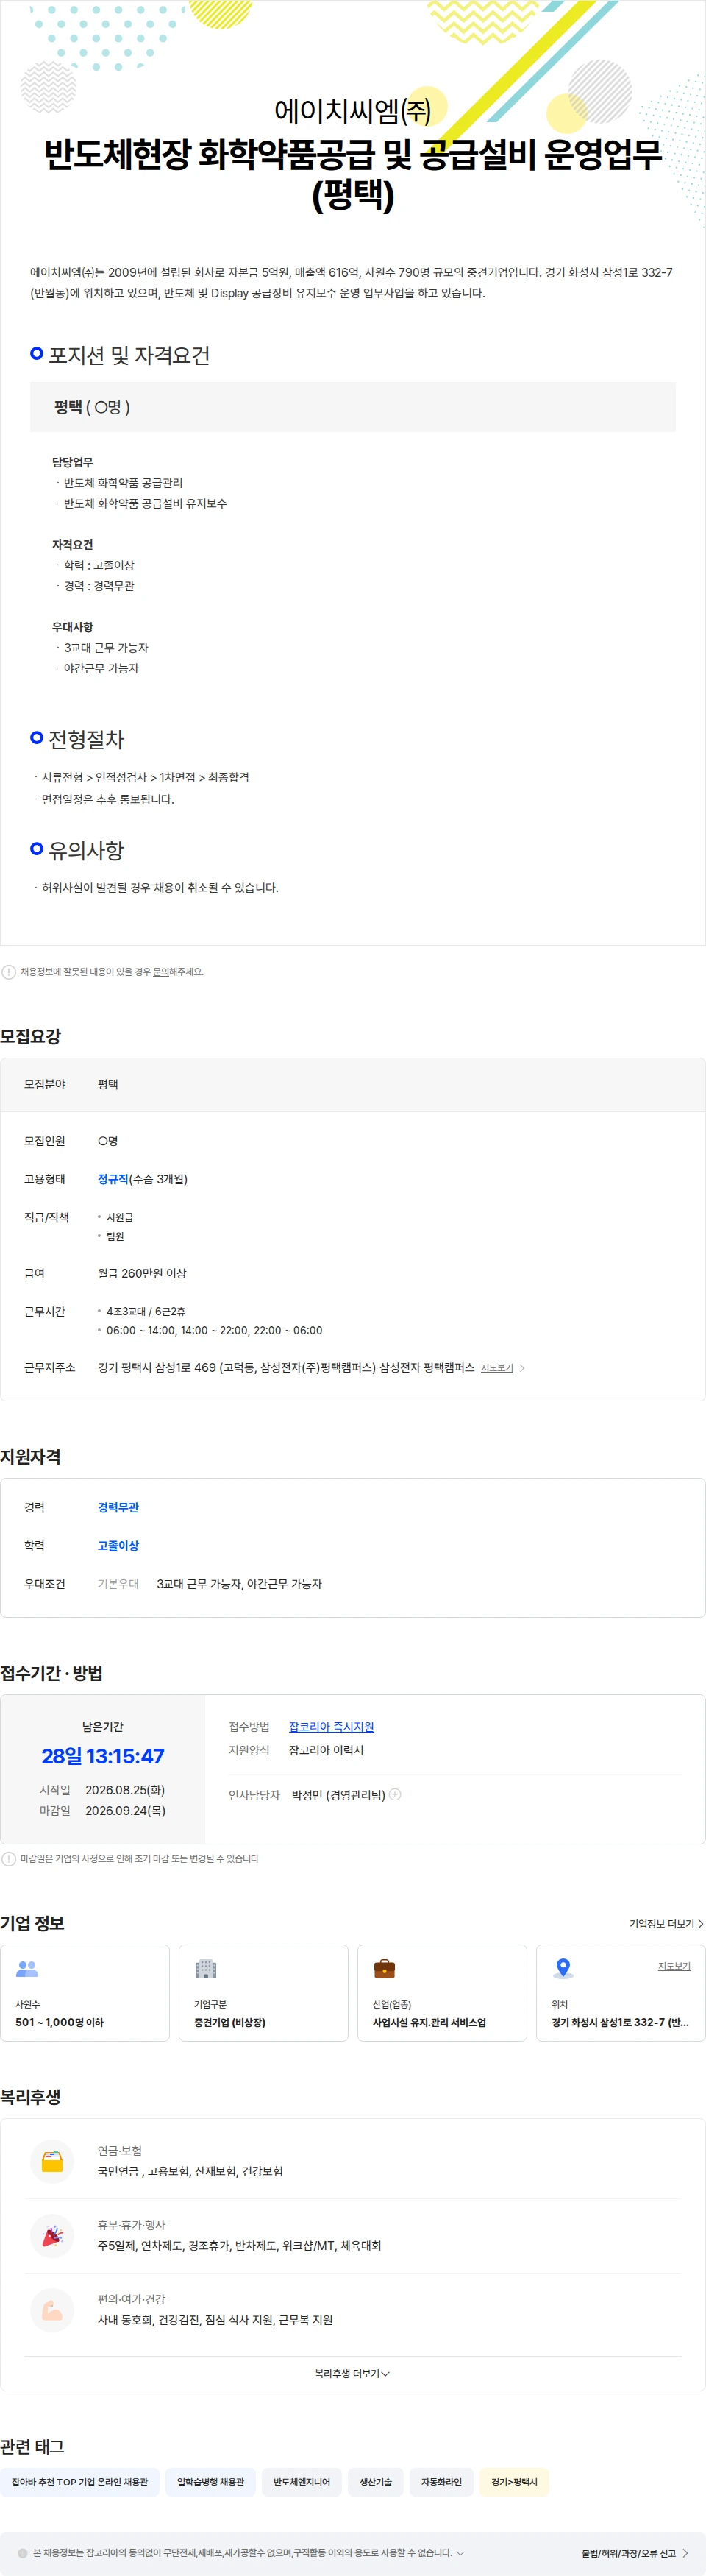Viewport: 706px width, 2576px height.
Task: Expand the copyright notice chevron in the footer
Action: [460, 2553]
